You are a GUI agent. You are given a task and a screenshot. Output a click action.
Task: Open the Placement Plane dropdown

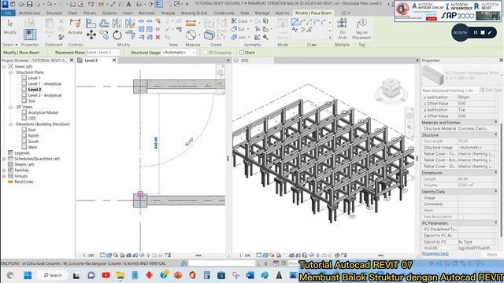click(103, 53)
